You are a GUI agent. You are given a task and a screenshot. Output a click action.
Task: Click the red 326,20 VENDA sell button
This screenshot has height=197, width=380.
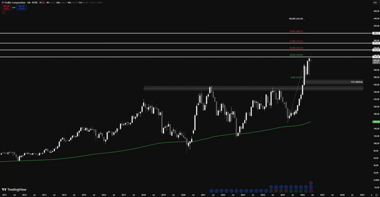[6, 7]
